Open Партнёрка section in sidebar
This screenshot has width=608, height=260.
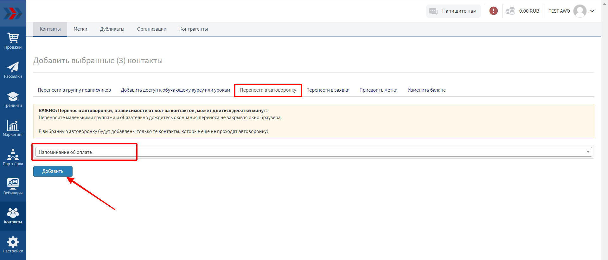point(13,157)
